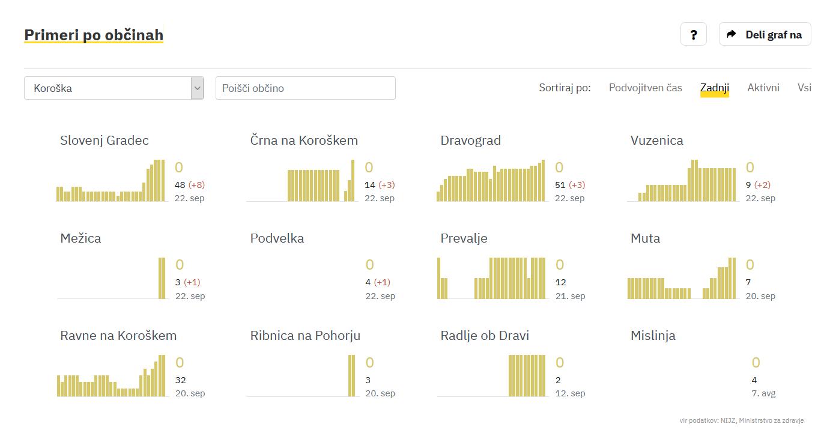833x445 pixels.
Task: Sort municipalities by Aktivni
Action: (763, 88)
